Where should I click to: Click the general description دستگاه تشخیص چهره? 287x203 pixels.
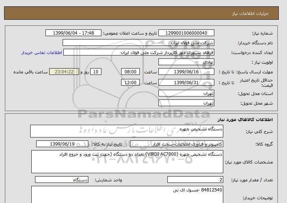coord(127,131)
